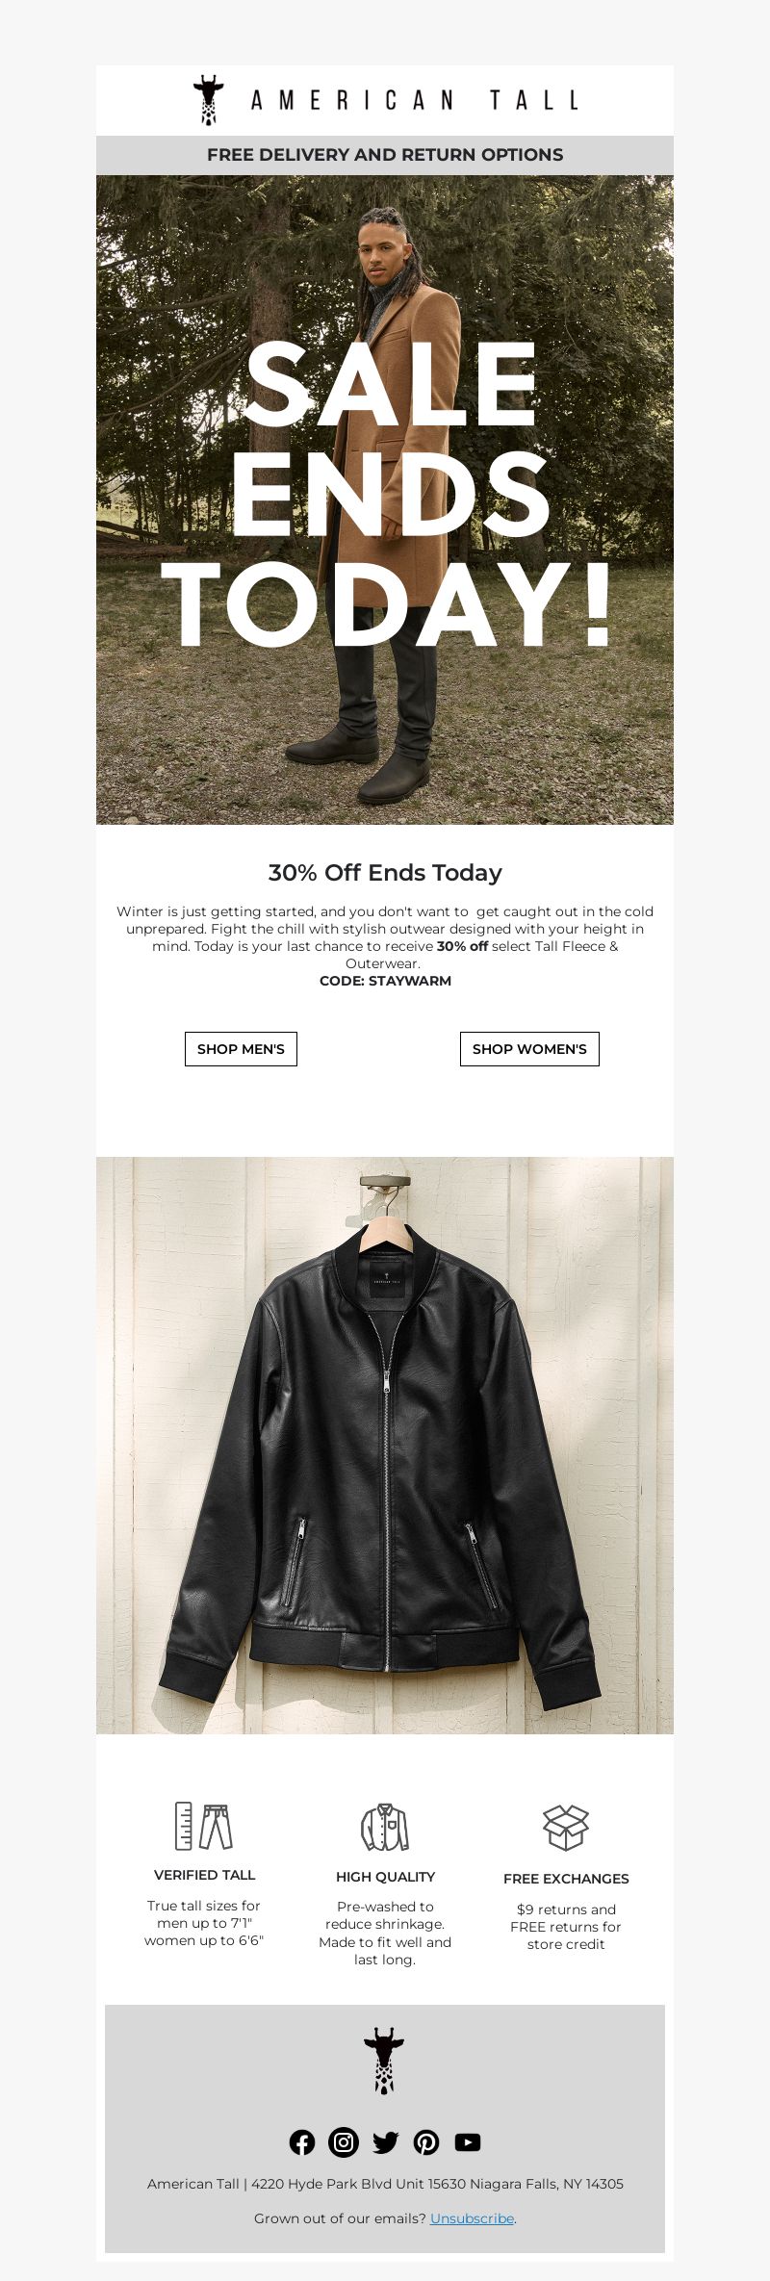
Task: Open the Pinterest social icon
Action: pos(426,2142)
